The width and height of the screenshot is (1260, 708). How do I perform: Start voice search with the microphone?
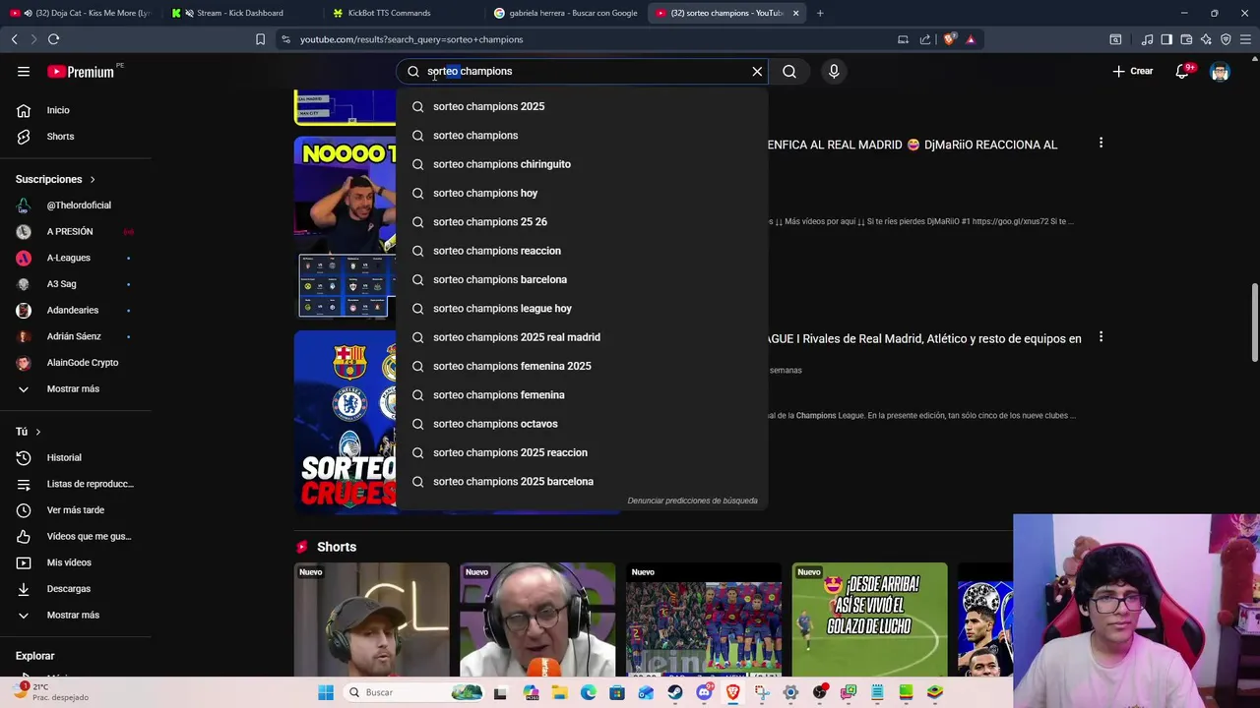[834, 71]
